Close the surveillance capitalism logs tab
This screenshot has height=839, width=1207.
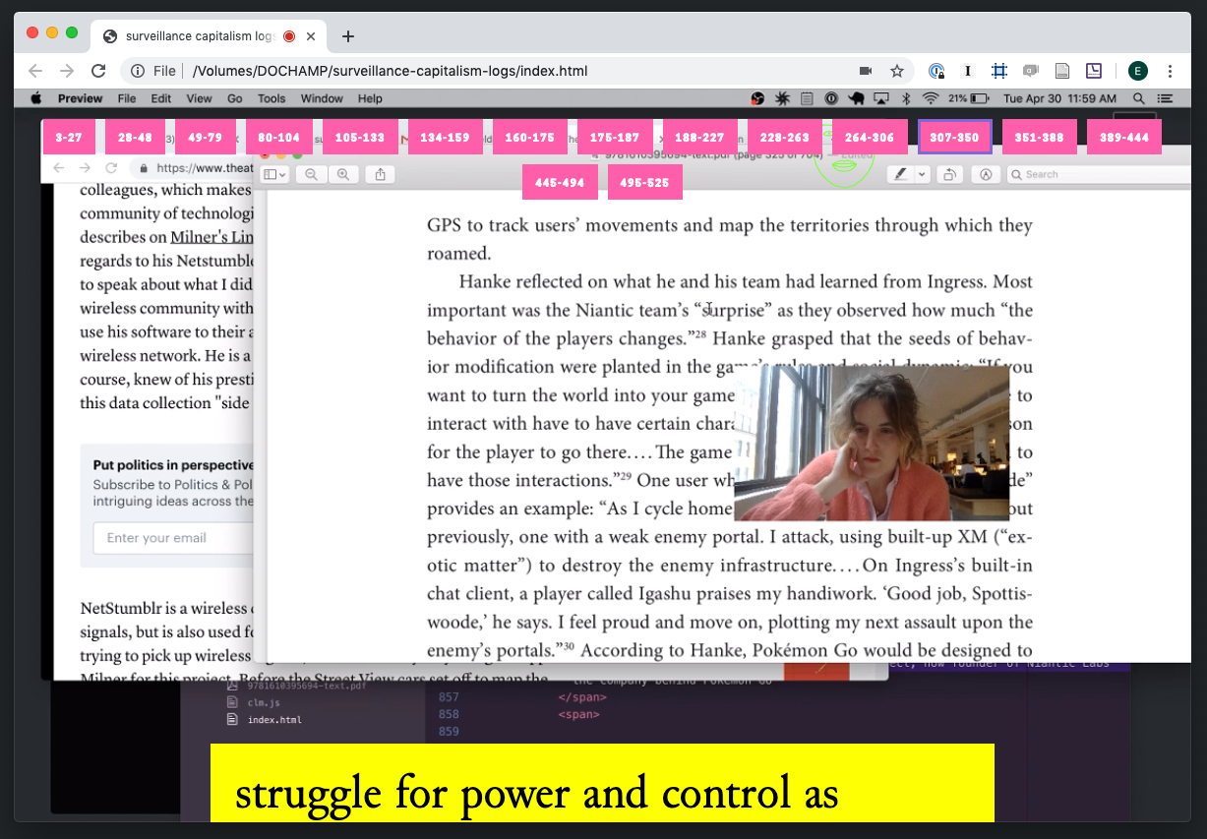(x=311, y=36)
